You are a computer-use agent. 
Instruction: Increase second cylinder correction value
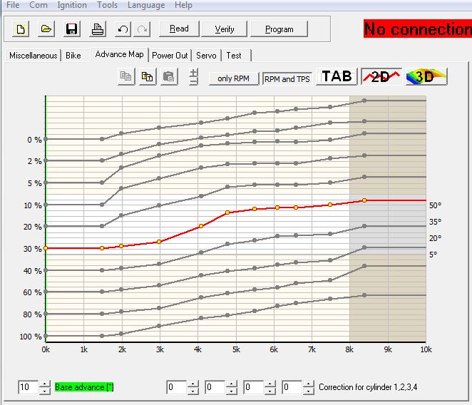coord(231,384)
